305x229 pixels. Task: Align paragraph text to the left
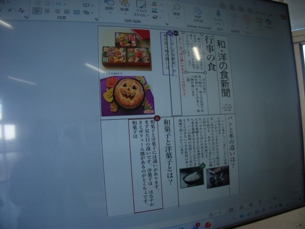(x=37, y=11)
